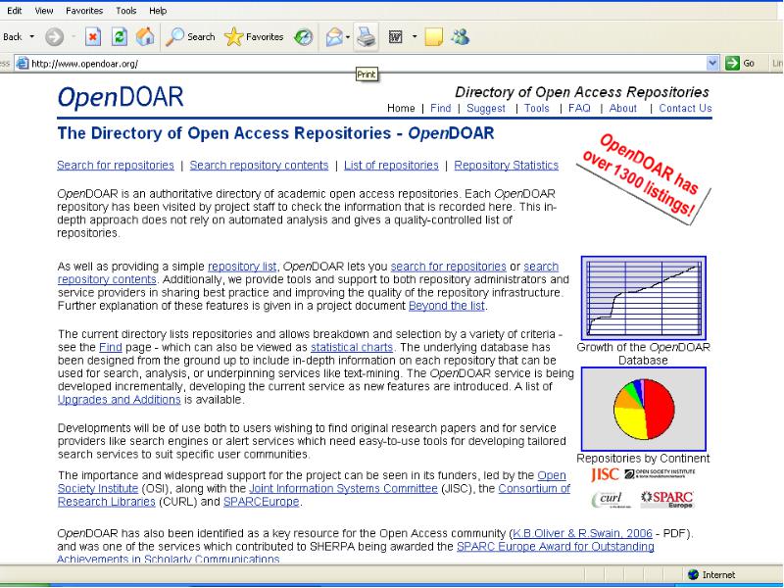Open the Edit button dropdown arrow
This screenshot has width=784, height=588.
(415, 37)
